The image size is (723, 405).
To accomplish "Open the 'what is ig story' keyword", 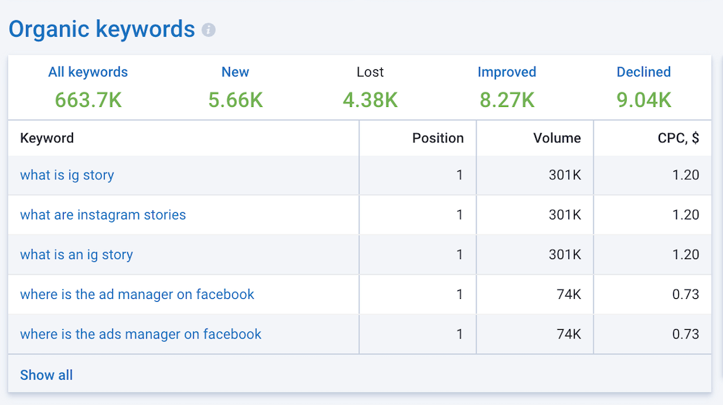I will (67, 175).
